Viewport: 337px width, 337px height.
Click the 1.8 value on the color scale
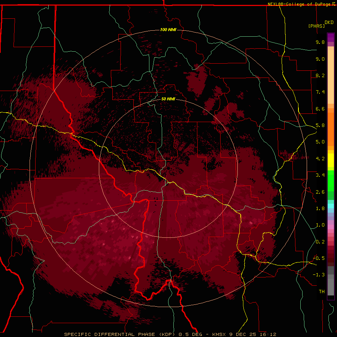pos(320,209)
